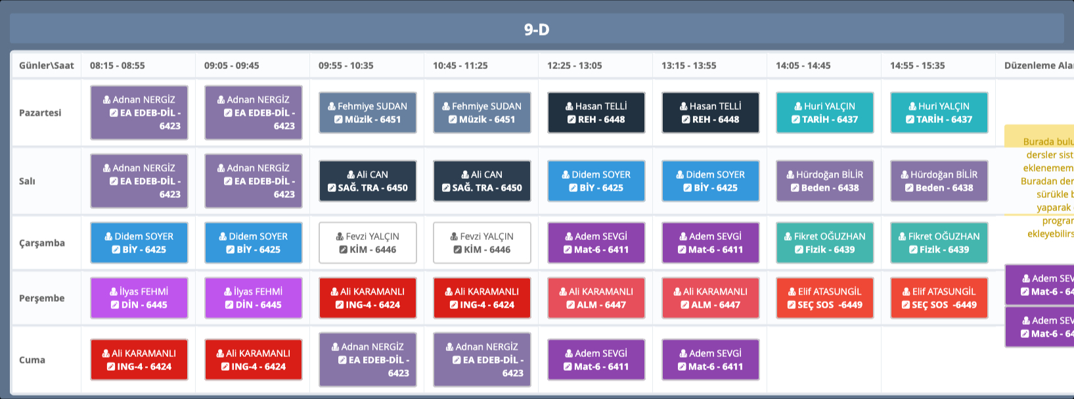Click edit icon on Monday 09:55 Müzik card
Image resolution: width=1074 pixels, height=399 pixels.
coord(338,120)
